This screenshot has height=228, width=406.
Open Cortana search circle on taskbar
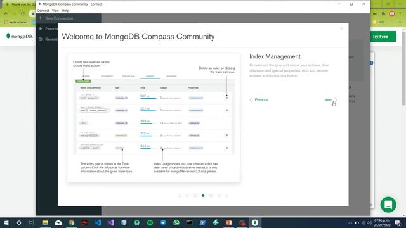(19, 222)
